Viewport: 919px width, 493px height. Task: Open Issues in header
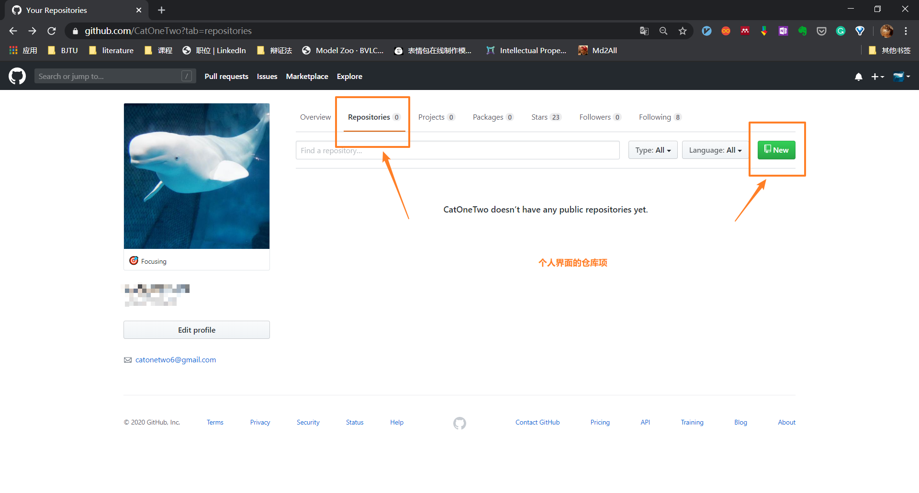(267, 77)
